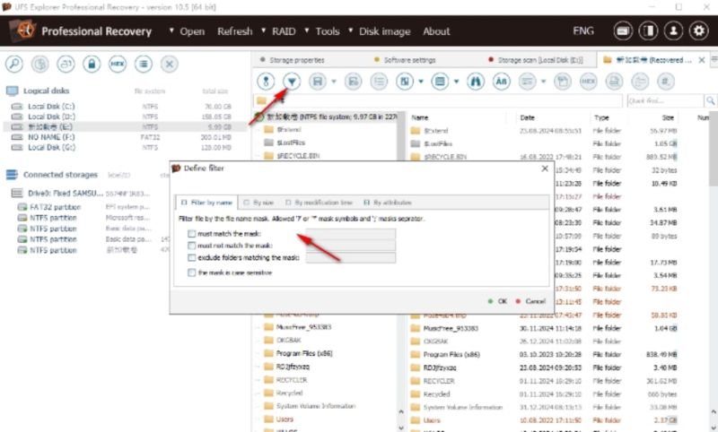Click the padlock icon in left panel toolbar

click(x=92, y=64)
